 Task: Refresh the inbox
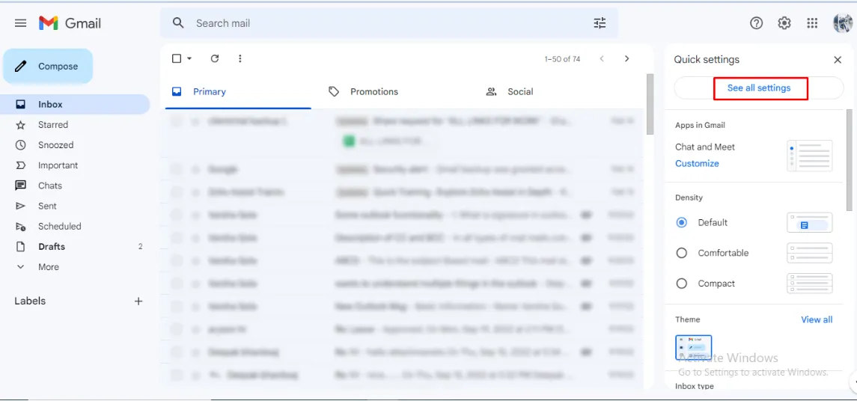(215, 58)
